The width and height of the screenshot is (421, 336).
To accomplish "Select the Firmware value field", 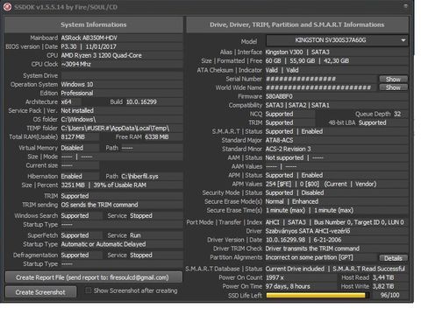I will pyautogui.click(x=337, y=96).
